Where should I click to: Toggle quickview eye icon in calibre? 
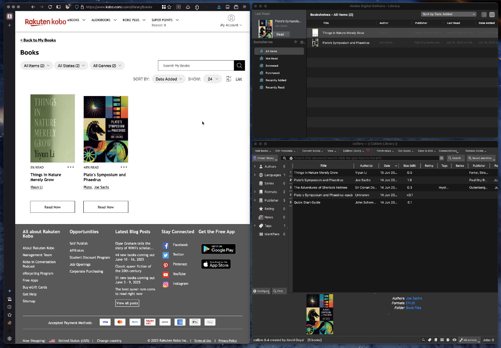pos(454,340)
